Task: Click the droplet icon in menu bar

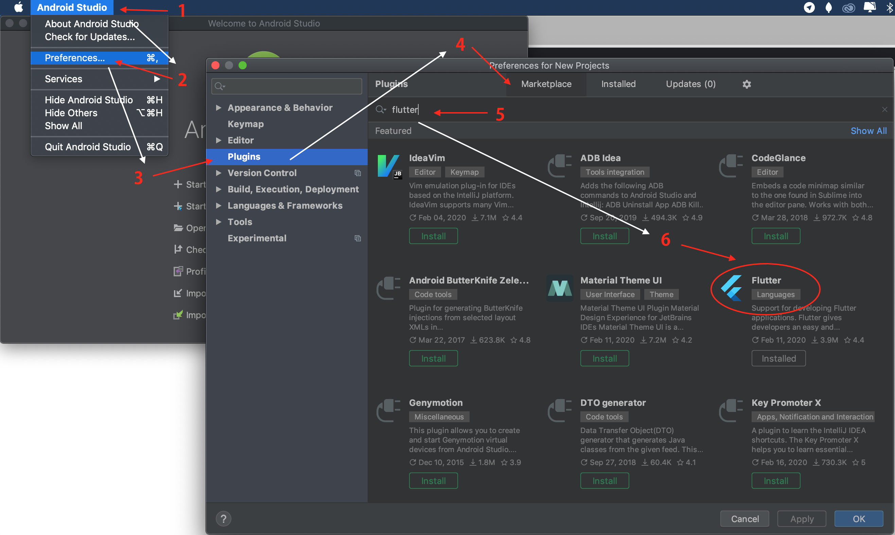Action: [x=829, y=7]
